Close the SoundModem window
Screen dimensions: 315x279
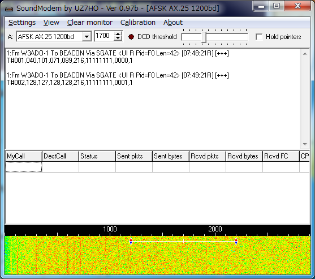click(x=297, y=6)
